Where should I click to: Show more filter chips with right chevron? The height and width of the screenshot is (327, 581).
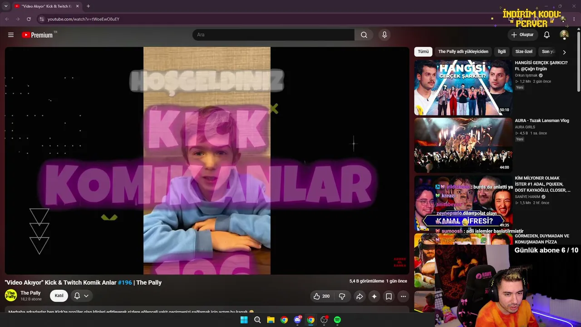pos(564,52)
